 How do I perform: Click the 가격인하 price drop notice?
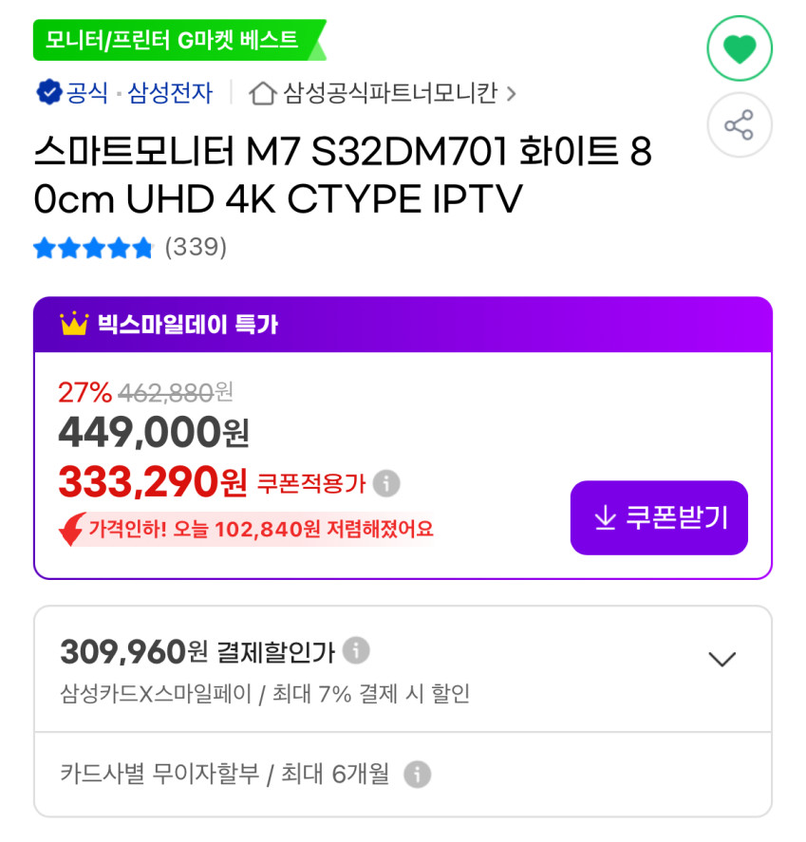coord(247,530)
